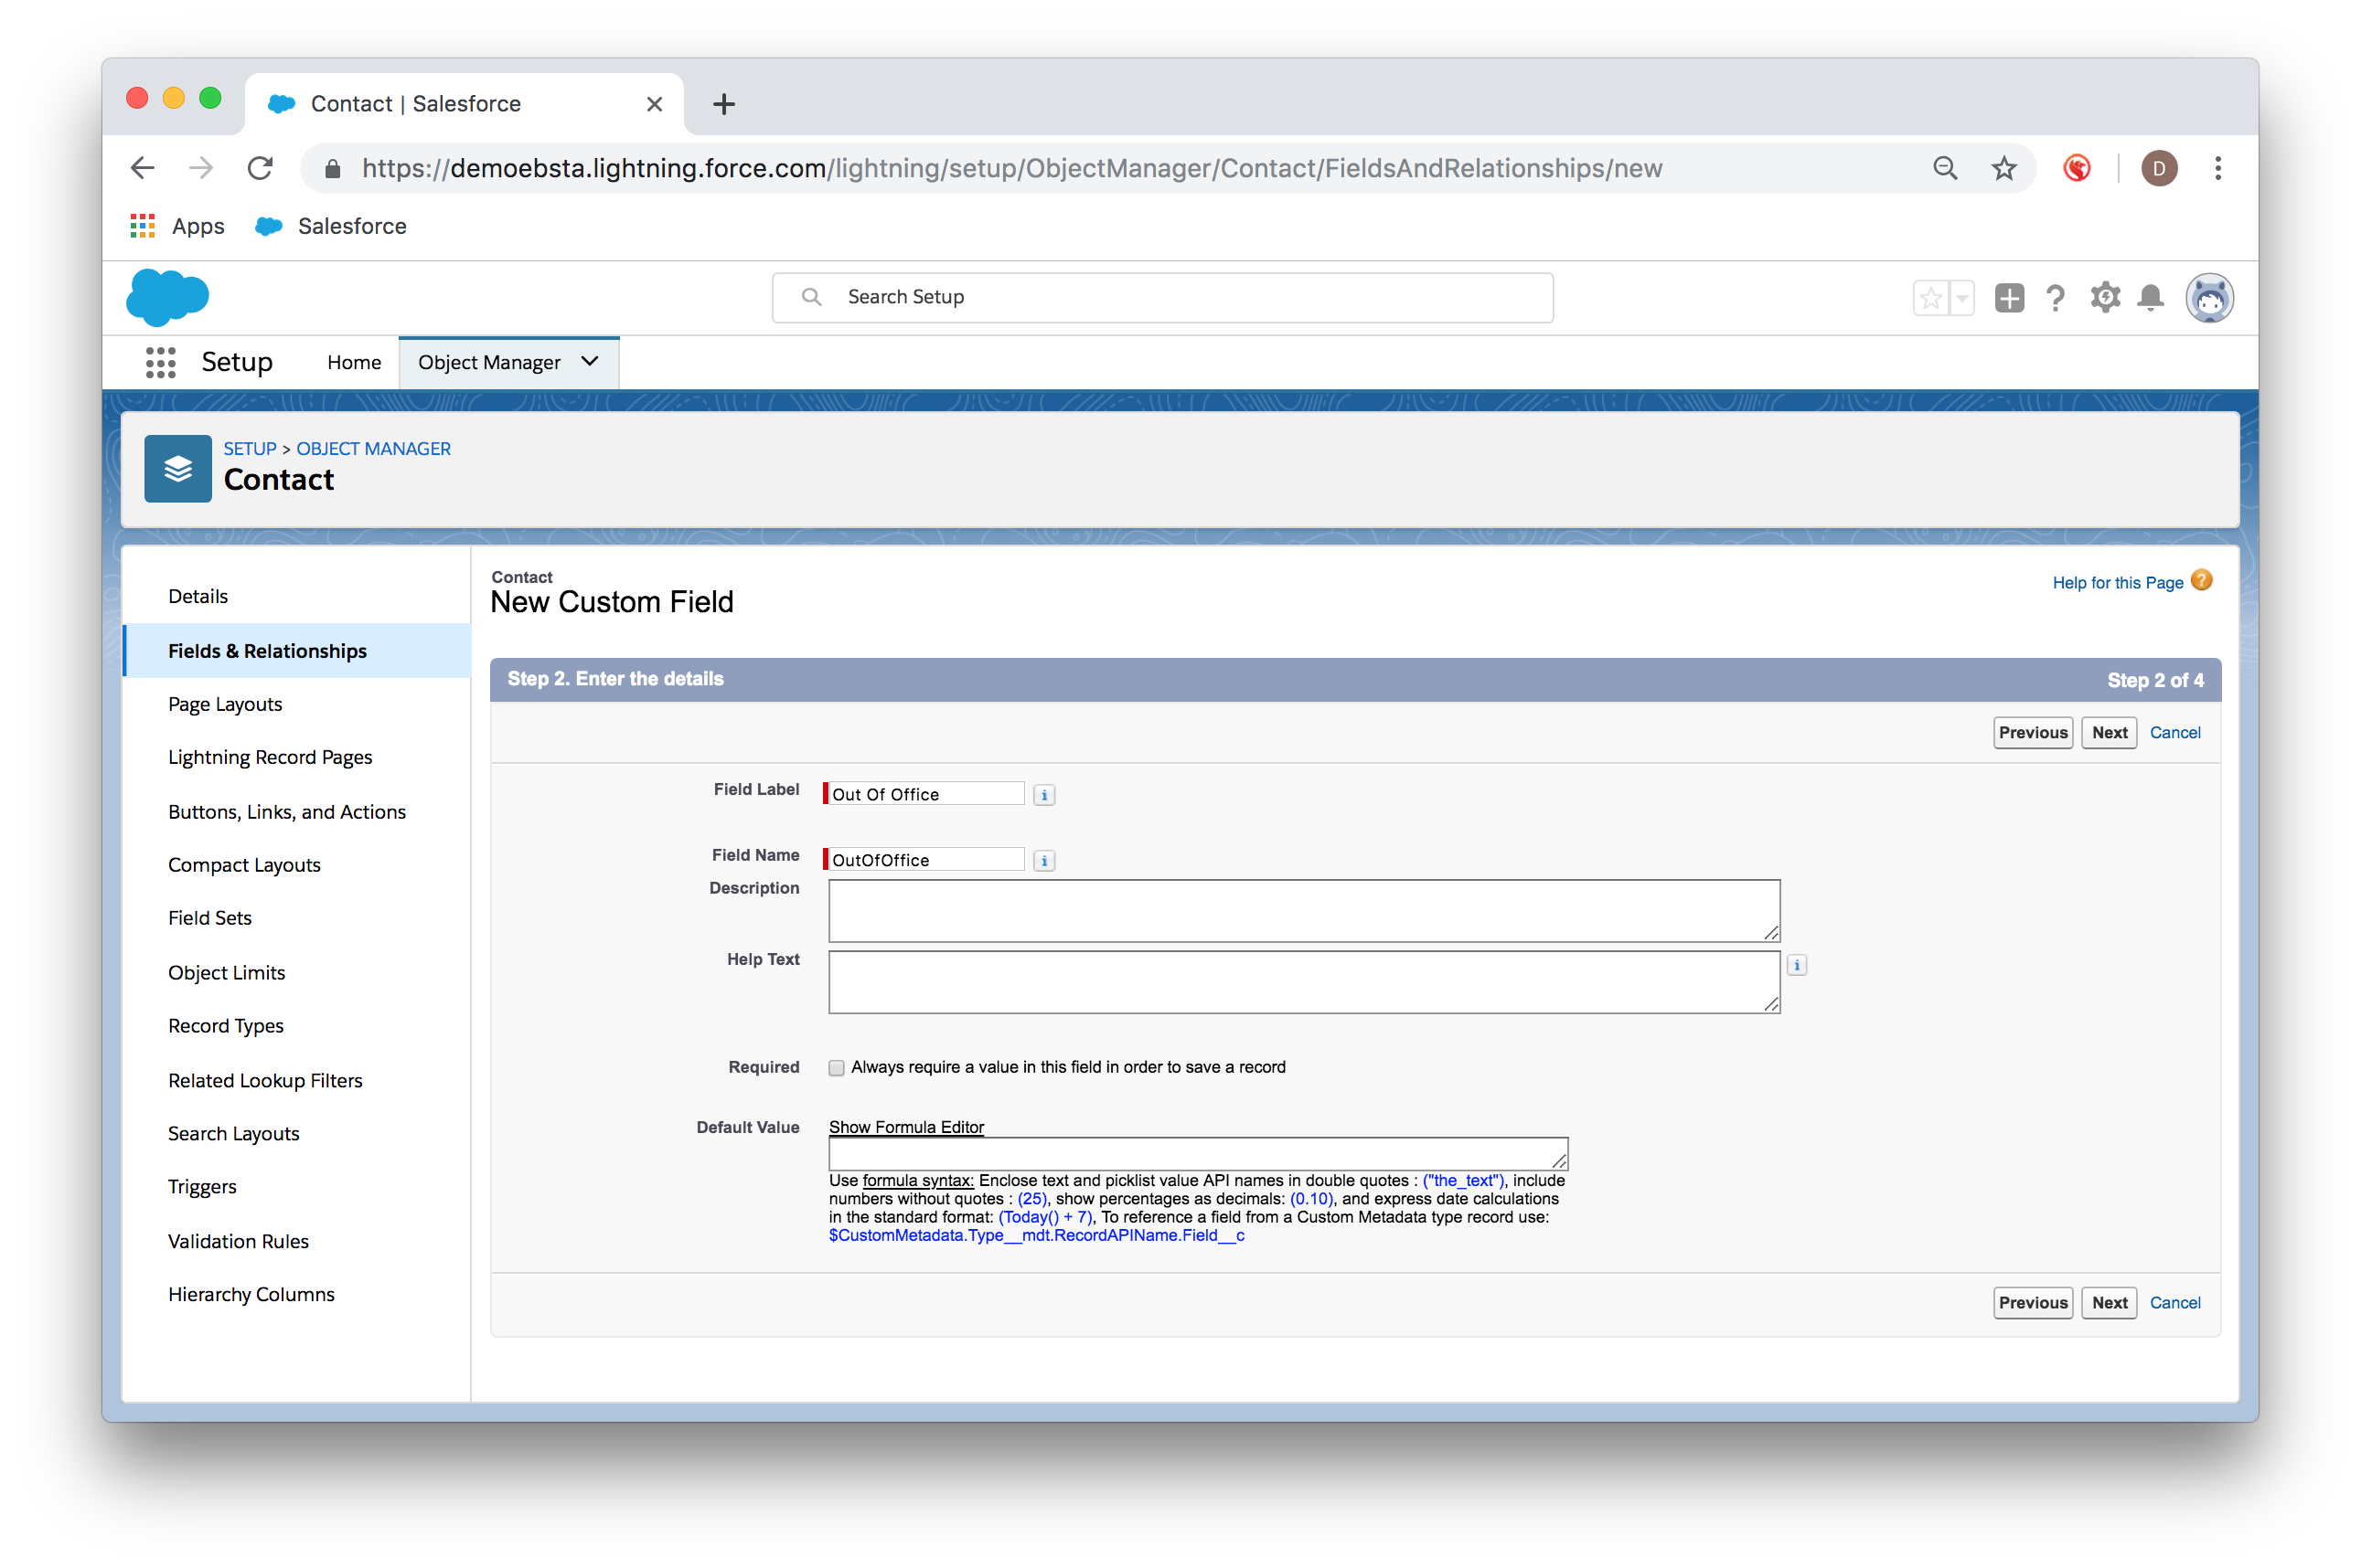This screenshot has width=2361, height=1568.
Task: Switch to the Home tab
Action: (354, 362)
